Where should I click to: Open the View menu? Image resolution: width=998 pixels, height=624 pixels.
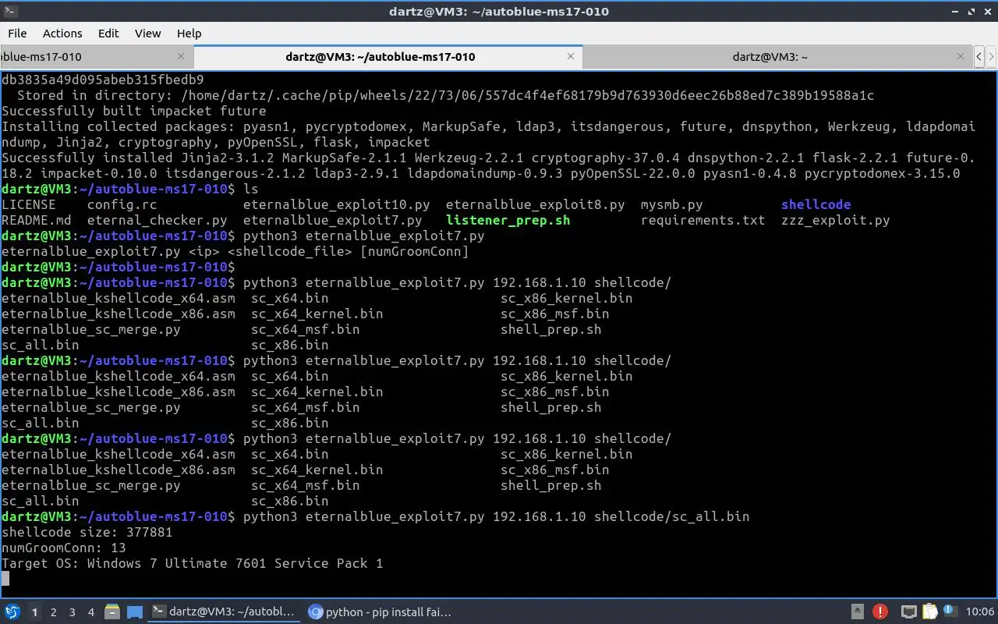tap(147, 34)
